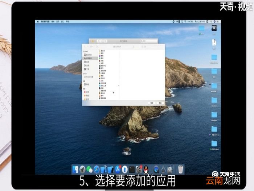Expand 实用工具 folder in app list
Image resolution: width=254 pixels, height=191 pixels.
pyautogui.click(x=103, y=86)
